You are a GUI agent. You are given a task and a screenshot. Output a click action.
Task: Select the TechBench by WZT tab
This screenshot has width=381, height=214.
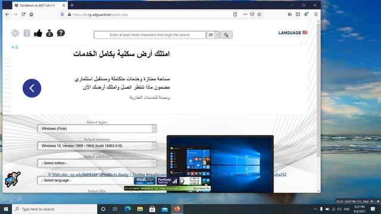coord(40,5)
